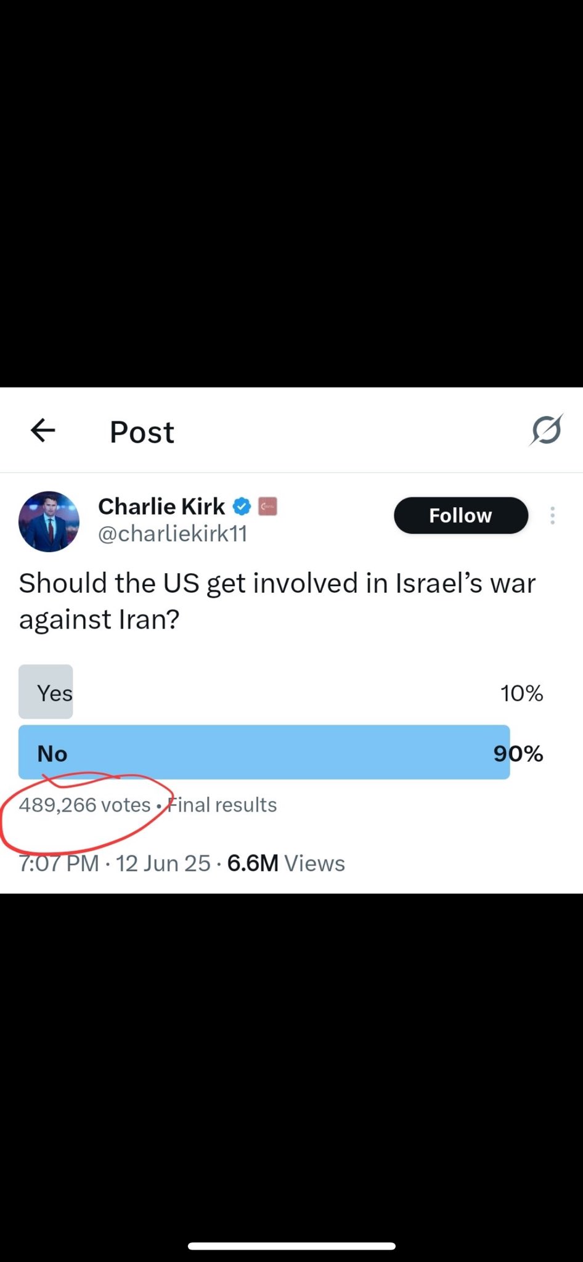Open the three-dot more options menu
583x1262 pixels.
coord(552,515)
